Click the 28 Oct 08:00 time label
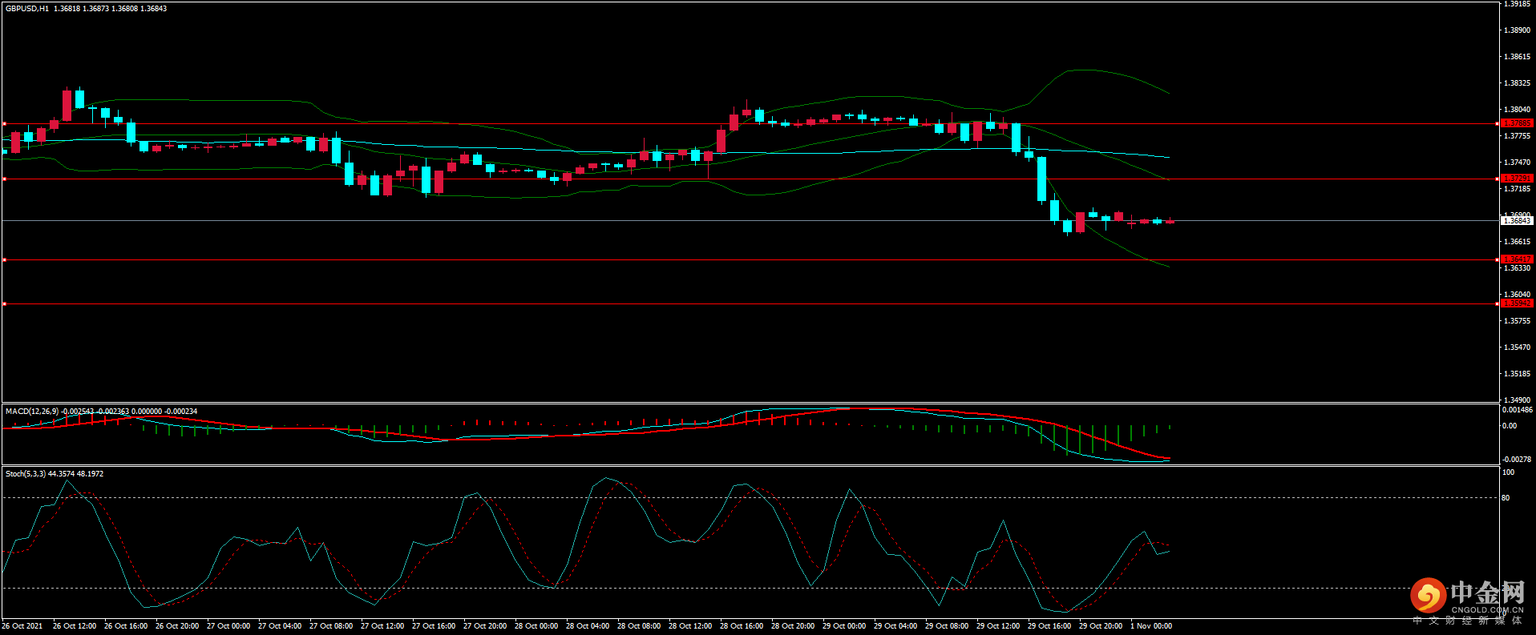 (x=639, y=626)
